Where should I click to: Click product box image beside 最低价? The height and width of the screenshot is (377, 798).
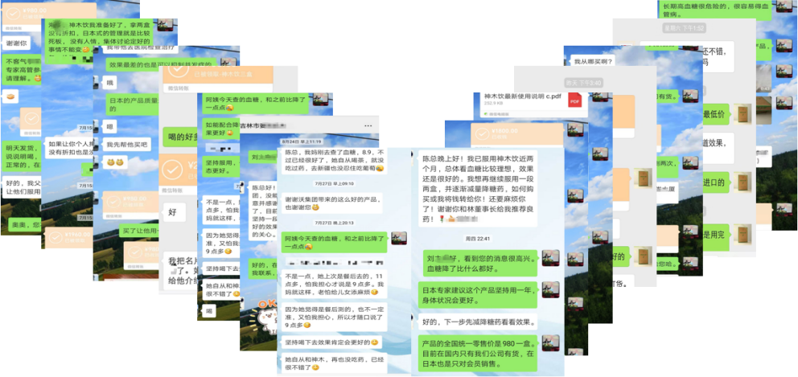click(x=742, y=113)
